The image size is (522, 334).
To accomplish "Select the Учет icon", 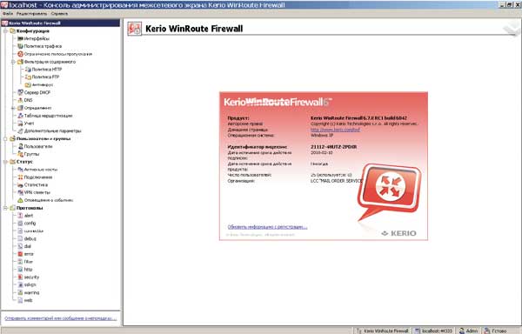I will click(x=20, y=124).
